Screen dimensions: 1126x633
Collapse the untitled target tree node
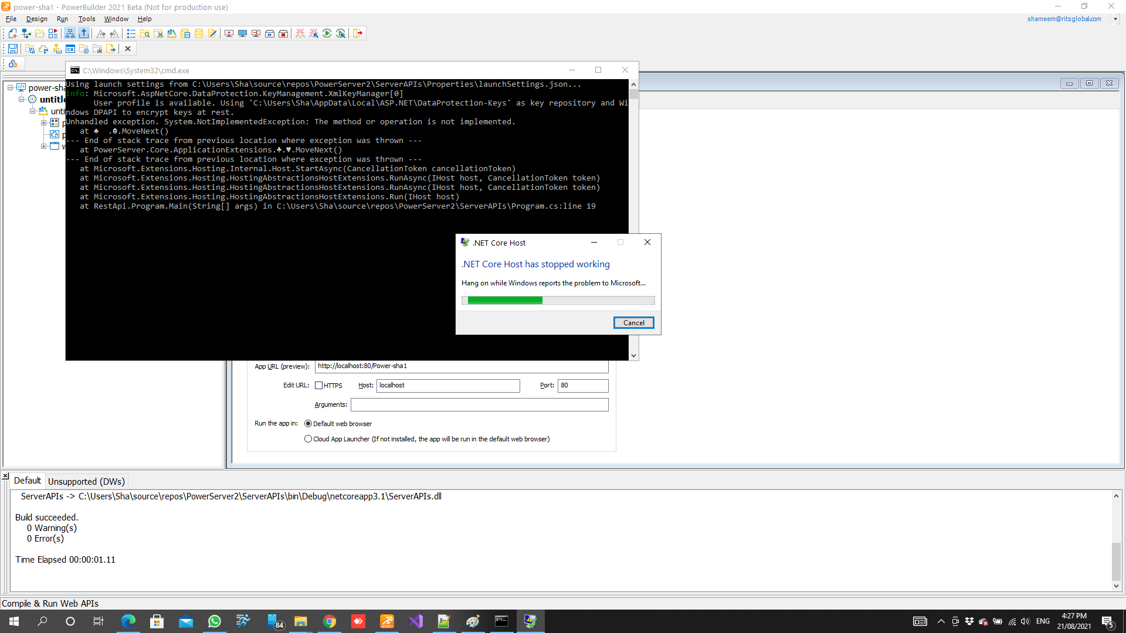tap(21, 100)
